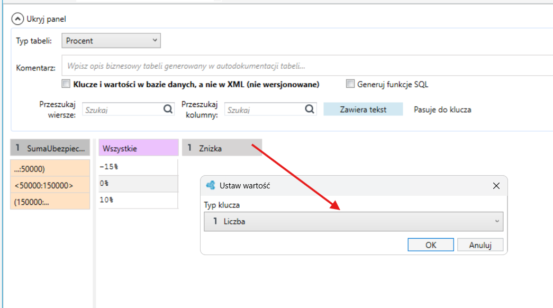Image resolution: width=553 pixels, height=308 pixels.
Task: Select the (150000:... row key
Action: click(50, 202)
